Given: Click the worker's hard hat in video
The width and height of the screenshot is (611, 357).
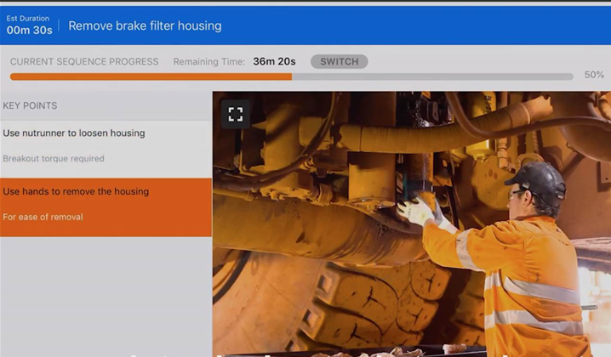Looking at the screenshot, I should coord(536,177).
